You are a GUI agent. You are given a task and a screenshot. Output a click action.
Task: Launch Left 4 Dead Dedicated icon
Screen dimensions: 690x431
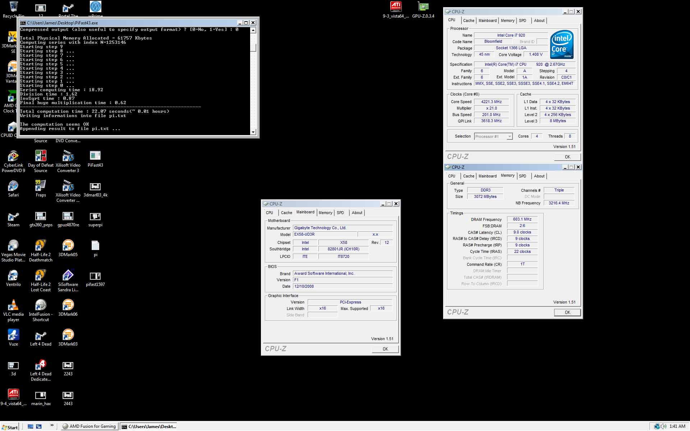pyautogui.click(x=41, y=365)
